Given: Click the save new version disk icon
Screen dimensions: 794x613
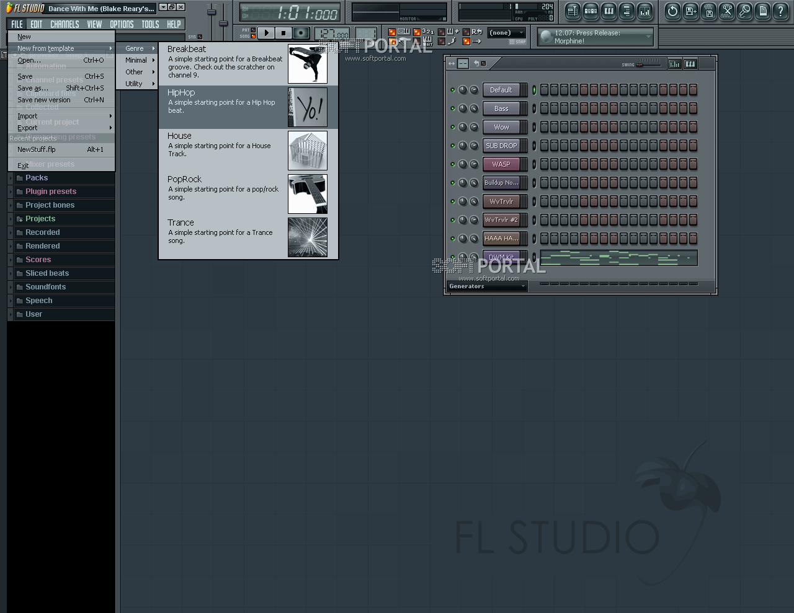Looking at the screenshot, I should (690, 11).
